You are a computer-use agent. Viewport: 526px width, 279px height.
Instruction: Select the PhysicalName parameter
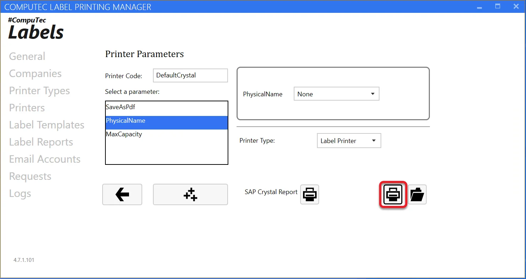pyautogui.click(x=125, y=121)
